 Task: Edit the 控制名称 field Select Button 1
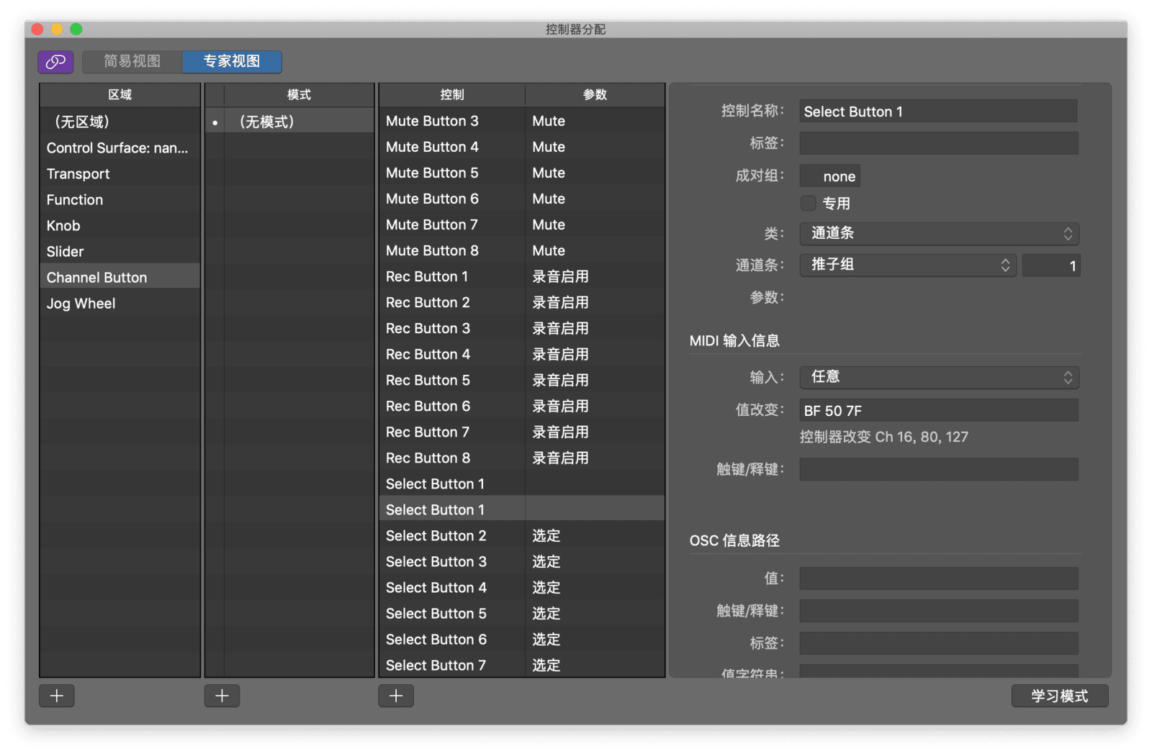939,112
